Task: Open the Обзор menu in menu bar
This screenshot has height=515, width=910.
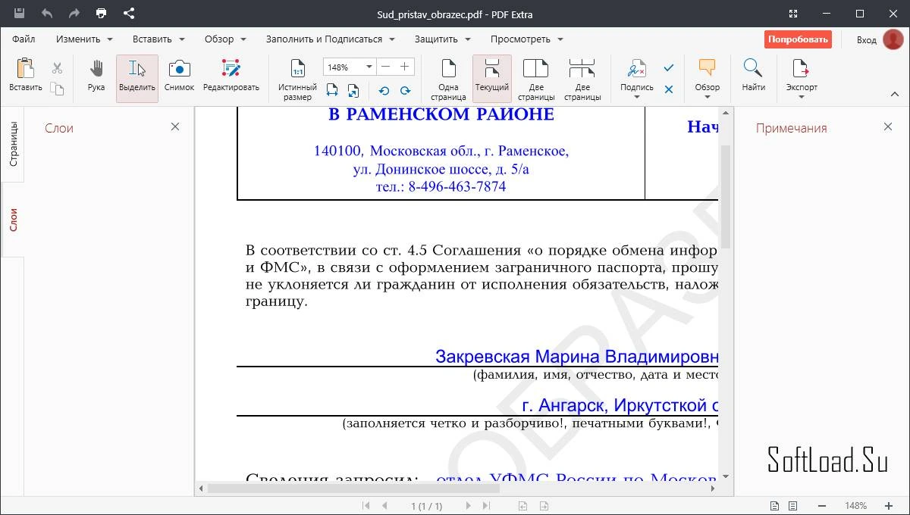Action: click(225, 39)
